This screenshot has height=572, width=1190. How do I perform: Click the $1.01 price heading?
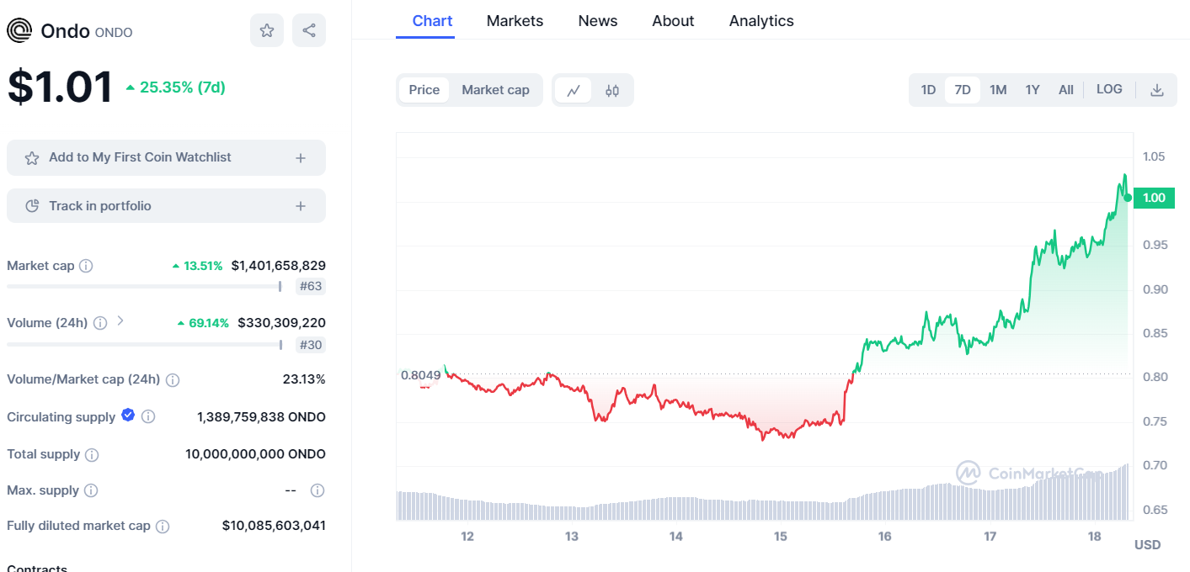tap(60, 87)
